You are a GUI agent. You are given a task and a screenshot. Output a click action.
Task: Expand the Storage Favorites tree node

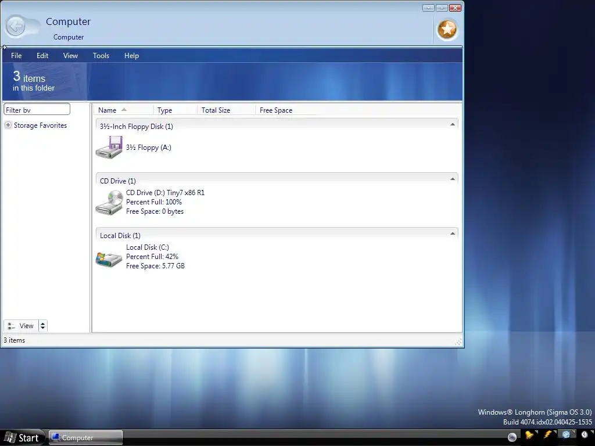pyautogui.click(x=8, y=125)
